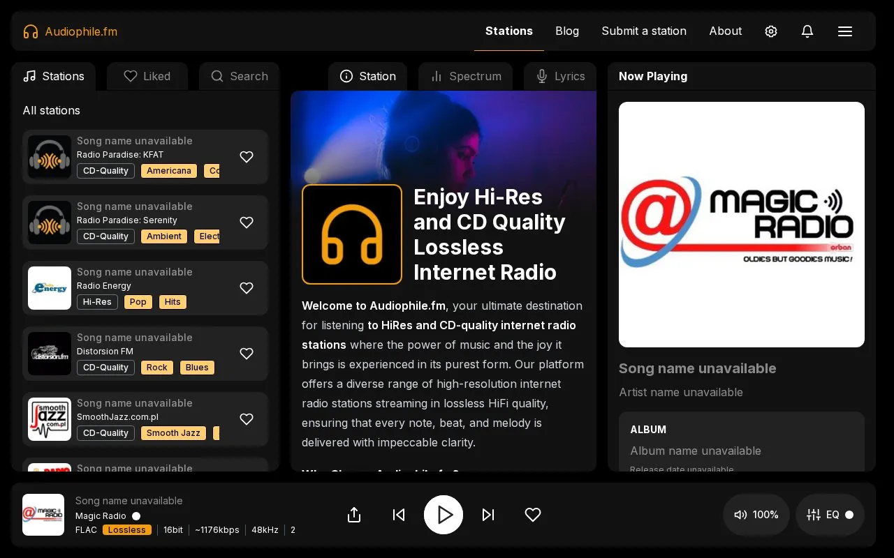This screenshot has height=558, width=894.
Task: Click the Pop genre tag
Action: (x=138, y=302)
